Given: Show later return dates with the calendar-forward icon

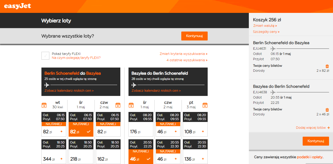Looking at the screenshot, I should pyautogui.click(x=205, y=105).
